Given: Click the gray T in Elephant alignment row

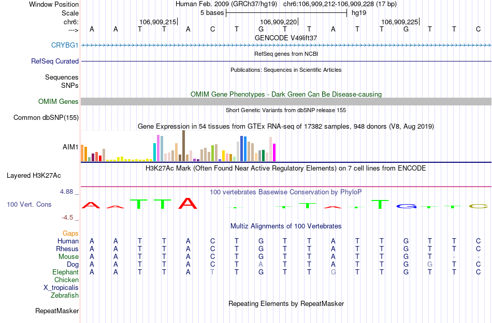Looking at the screenshot, I should (212, 272).
